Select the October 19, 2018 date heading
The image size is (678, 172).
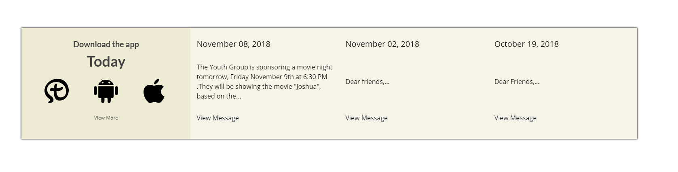click(526, 44)
